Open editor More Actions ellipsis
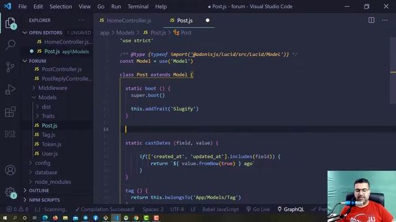This screenshot has width=396, height=222. tap(385, 20)
